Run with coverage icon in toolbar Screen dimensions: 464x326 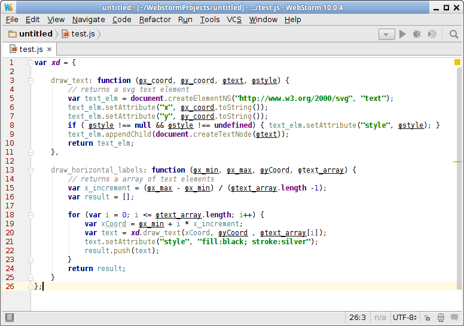432,34
